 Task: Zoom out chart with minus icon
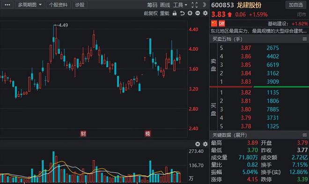[198, 13]
